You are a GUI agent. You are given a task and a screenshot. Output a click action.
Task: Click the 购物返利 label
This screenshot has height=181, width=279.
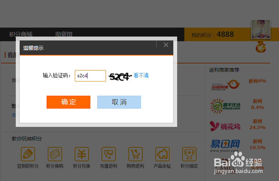[x=136, y=166]
